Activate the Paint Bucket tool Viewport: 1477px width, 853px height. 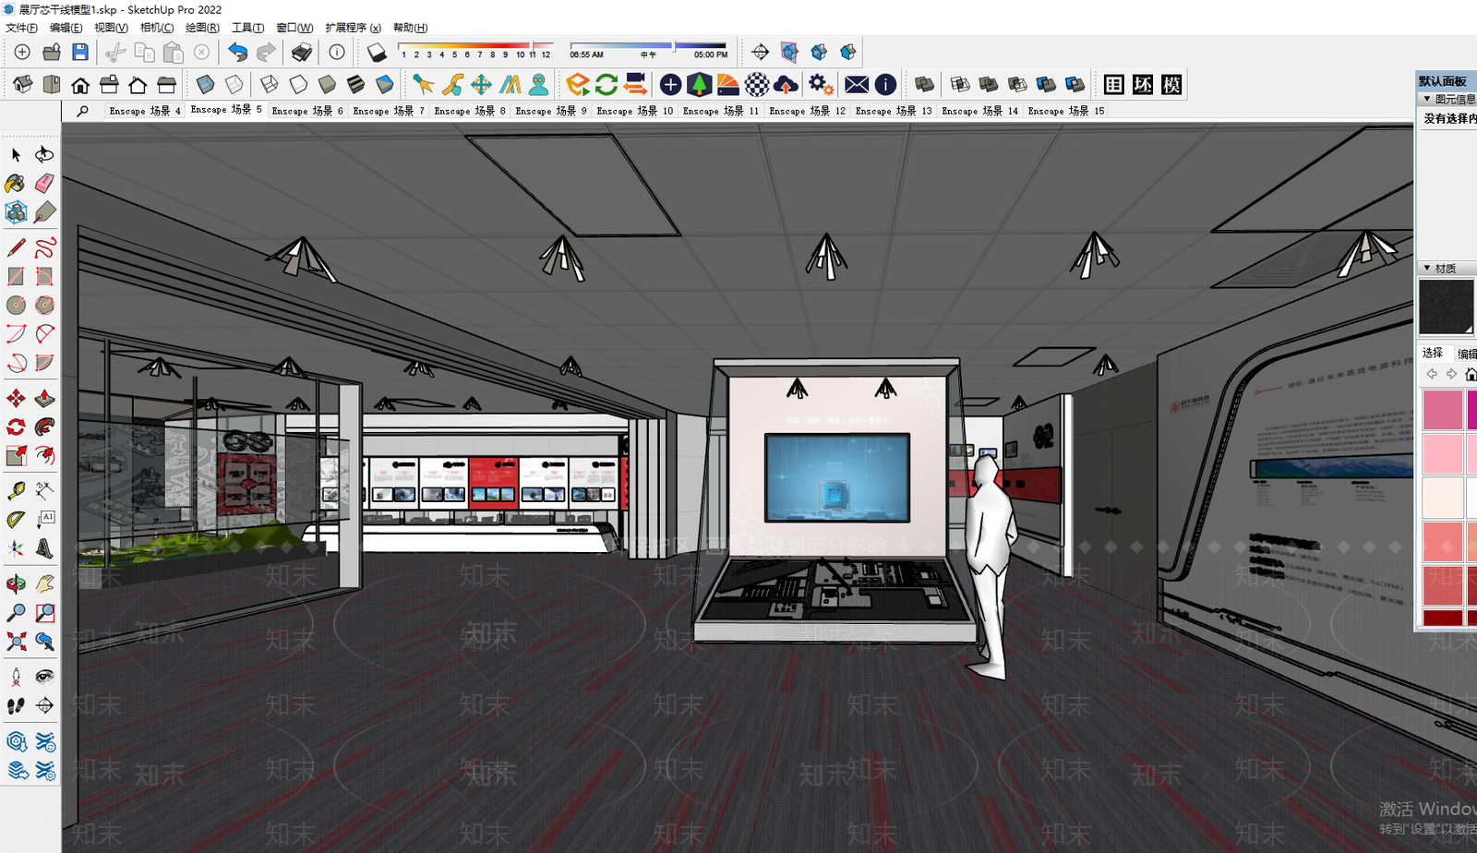click(x=16, y=183)
